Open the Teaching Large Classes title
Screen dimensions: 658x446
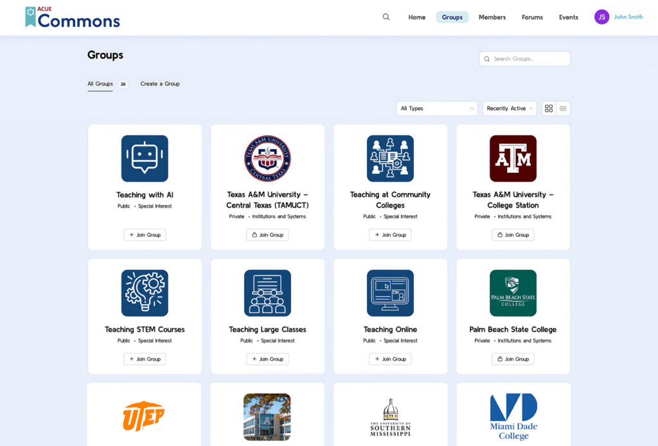[267, 330]
